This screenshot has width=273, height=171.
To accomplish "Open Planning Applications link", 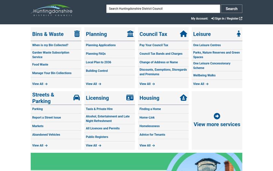I will click(x=100, y=45).
